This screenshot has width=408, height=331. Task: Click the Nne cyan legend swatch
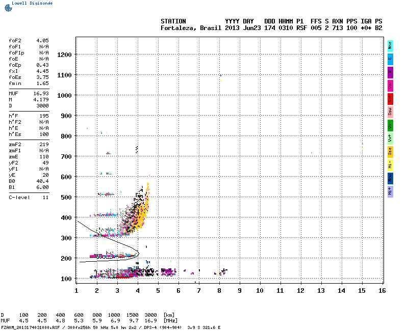click(390, 46)
